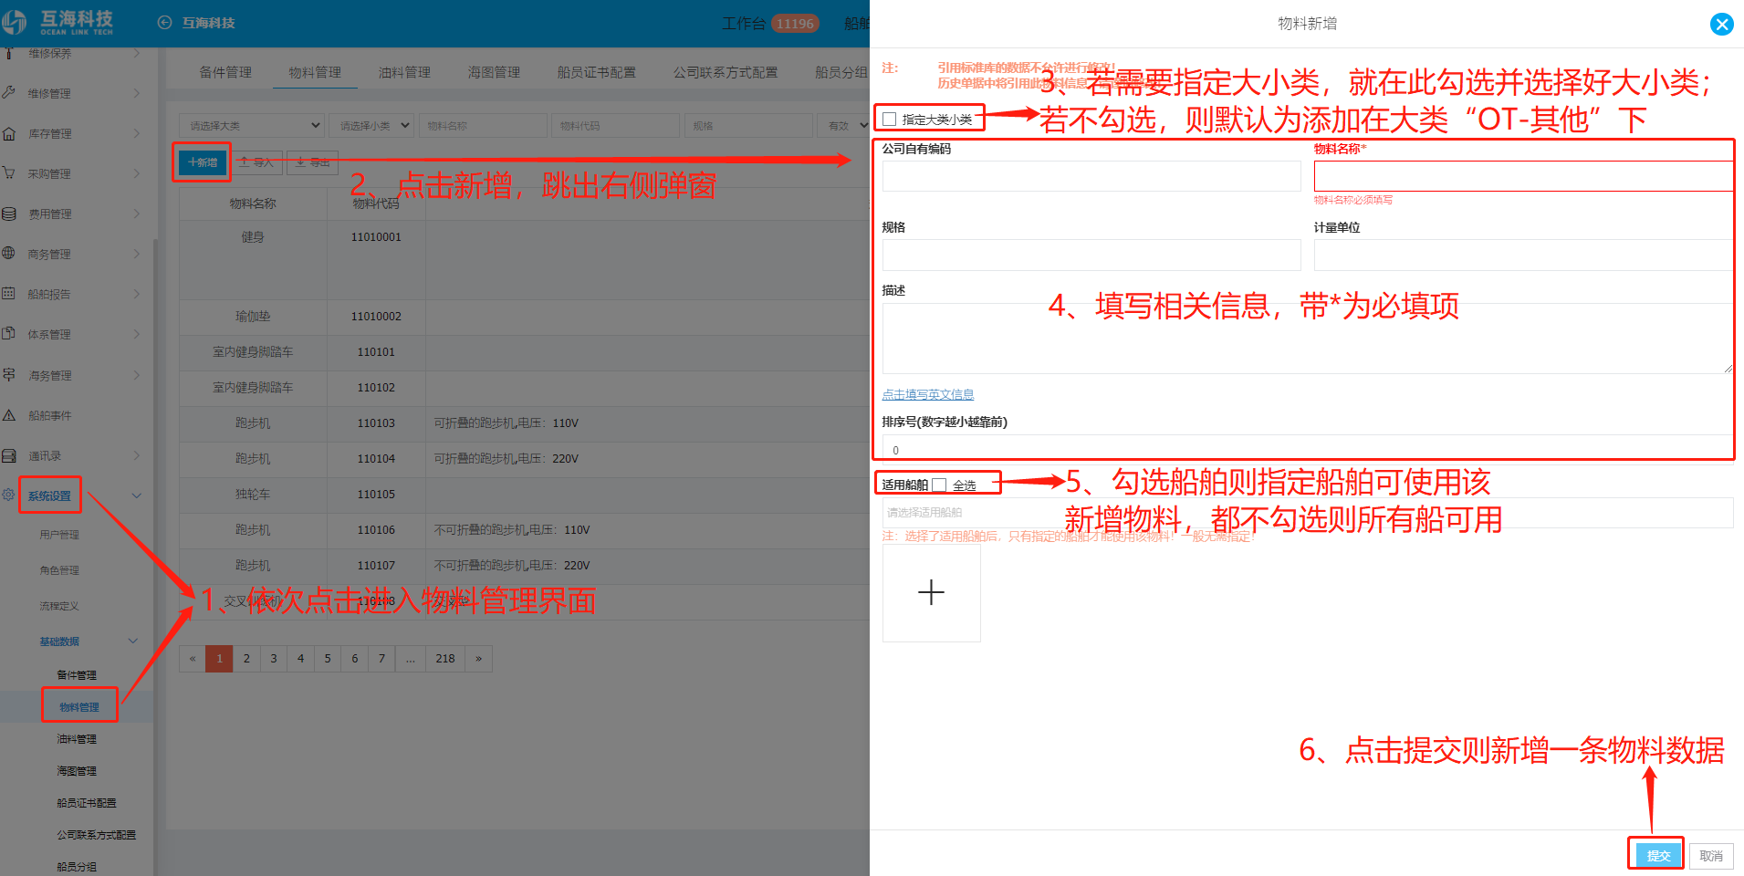Collapse the 系统设置 sidebar menu chevron
Screen dimensions: 1744x876
[137, 495]
